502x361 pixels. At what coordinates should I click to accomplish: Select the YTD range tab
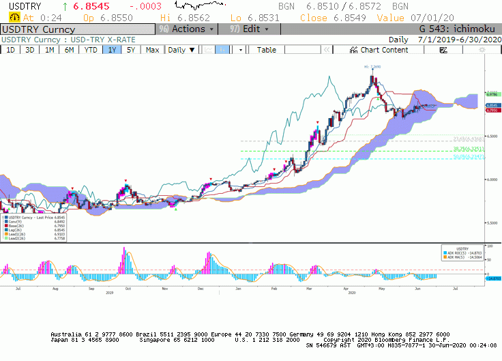pos(91,50)
